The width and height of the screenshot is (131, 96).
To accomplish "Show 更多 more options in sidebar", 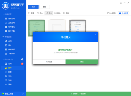I will 8,84.
